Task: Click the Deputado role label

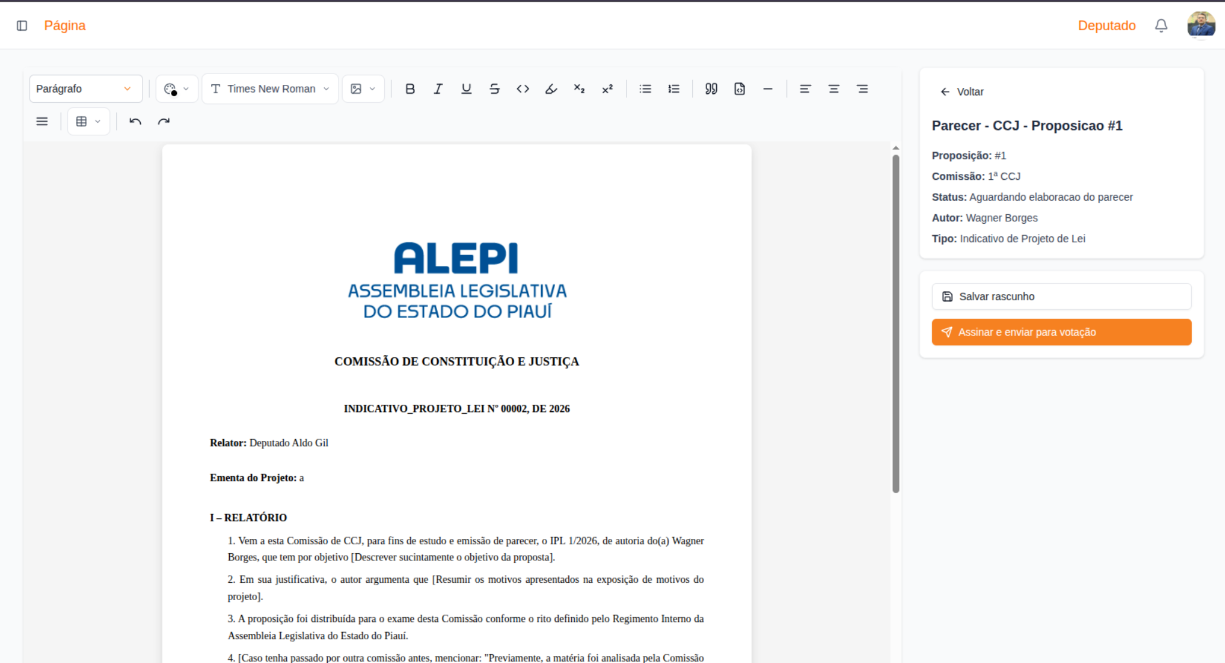Action: tap(1107, 26)
